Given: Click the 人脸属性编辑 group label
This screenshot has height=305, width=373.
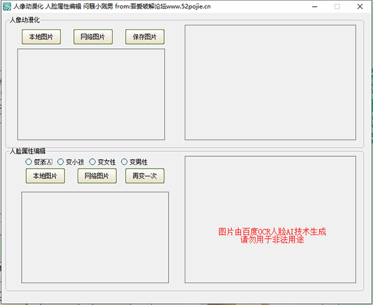Looking at the screenshot, I should click(27, 151).
